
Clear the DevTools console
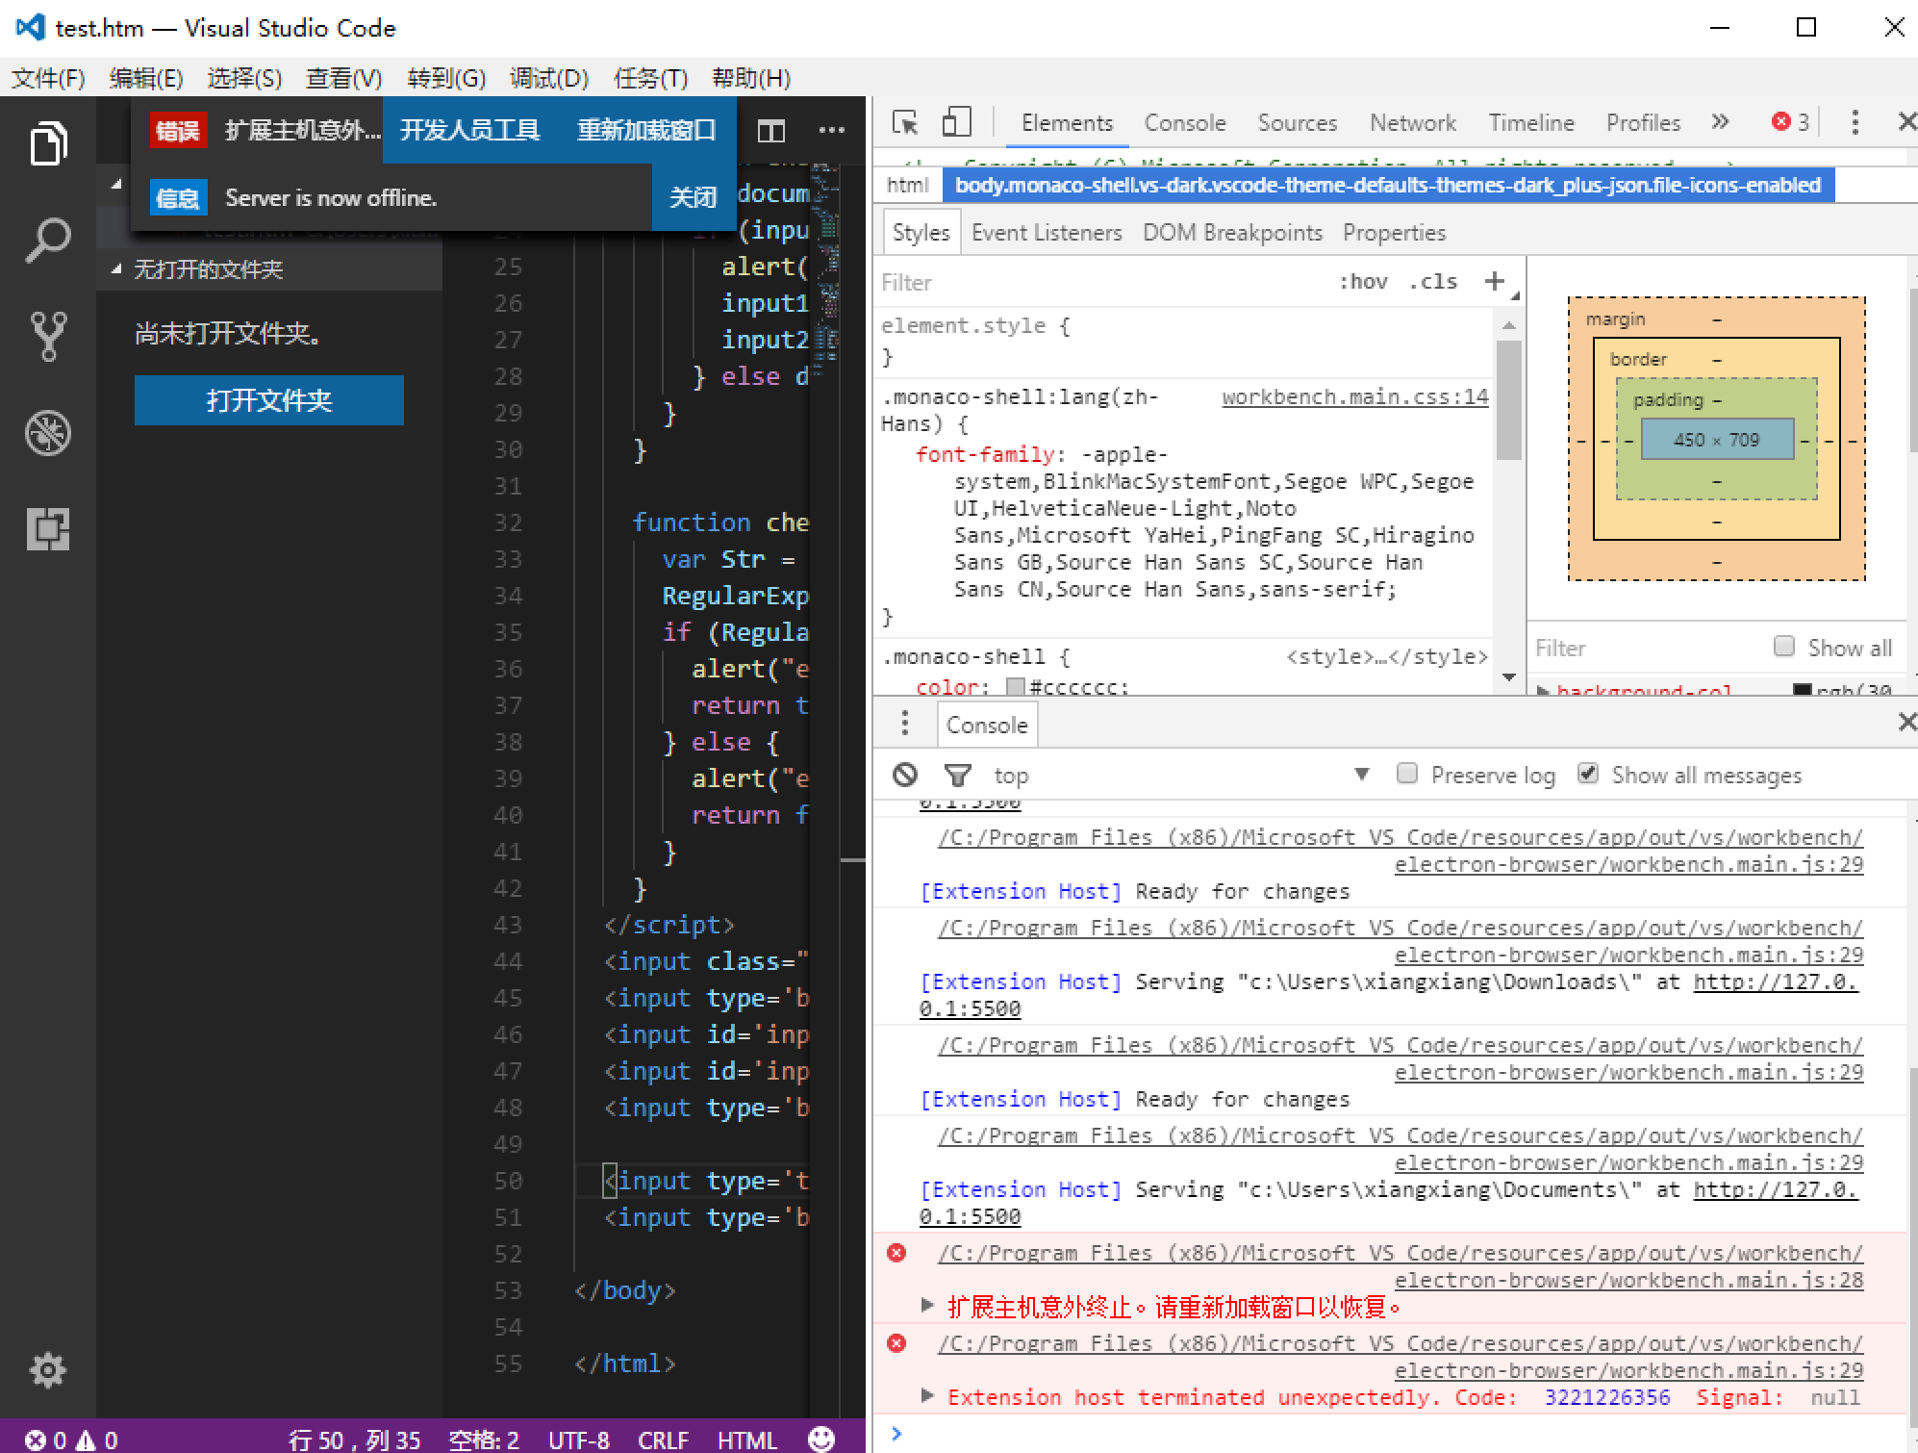click(x=903, y=775)
